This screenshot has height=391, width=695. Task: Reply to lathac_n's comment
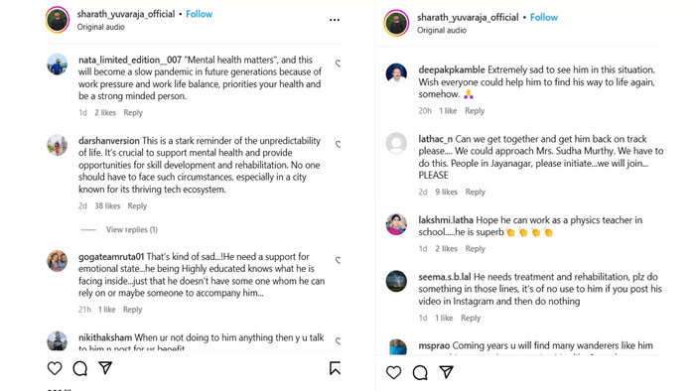(x=475, y=192)
